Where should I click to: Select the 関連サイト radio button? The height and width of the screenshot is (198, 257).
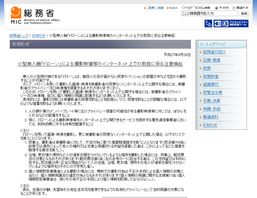point(234,8)
